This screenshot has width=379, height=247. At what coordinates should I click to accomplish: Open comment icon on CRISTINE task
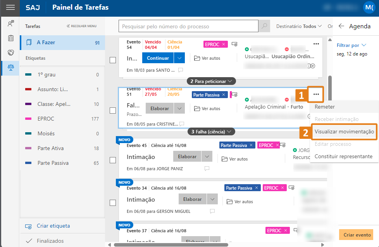tap(182, 124)
